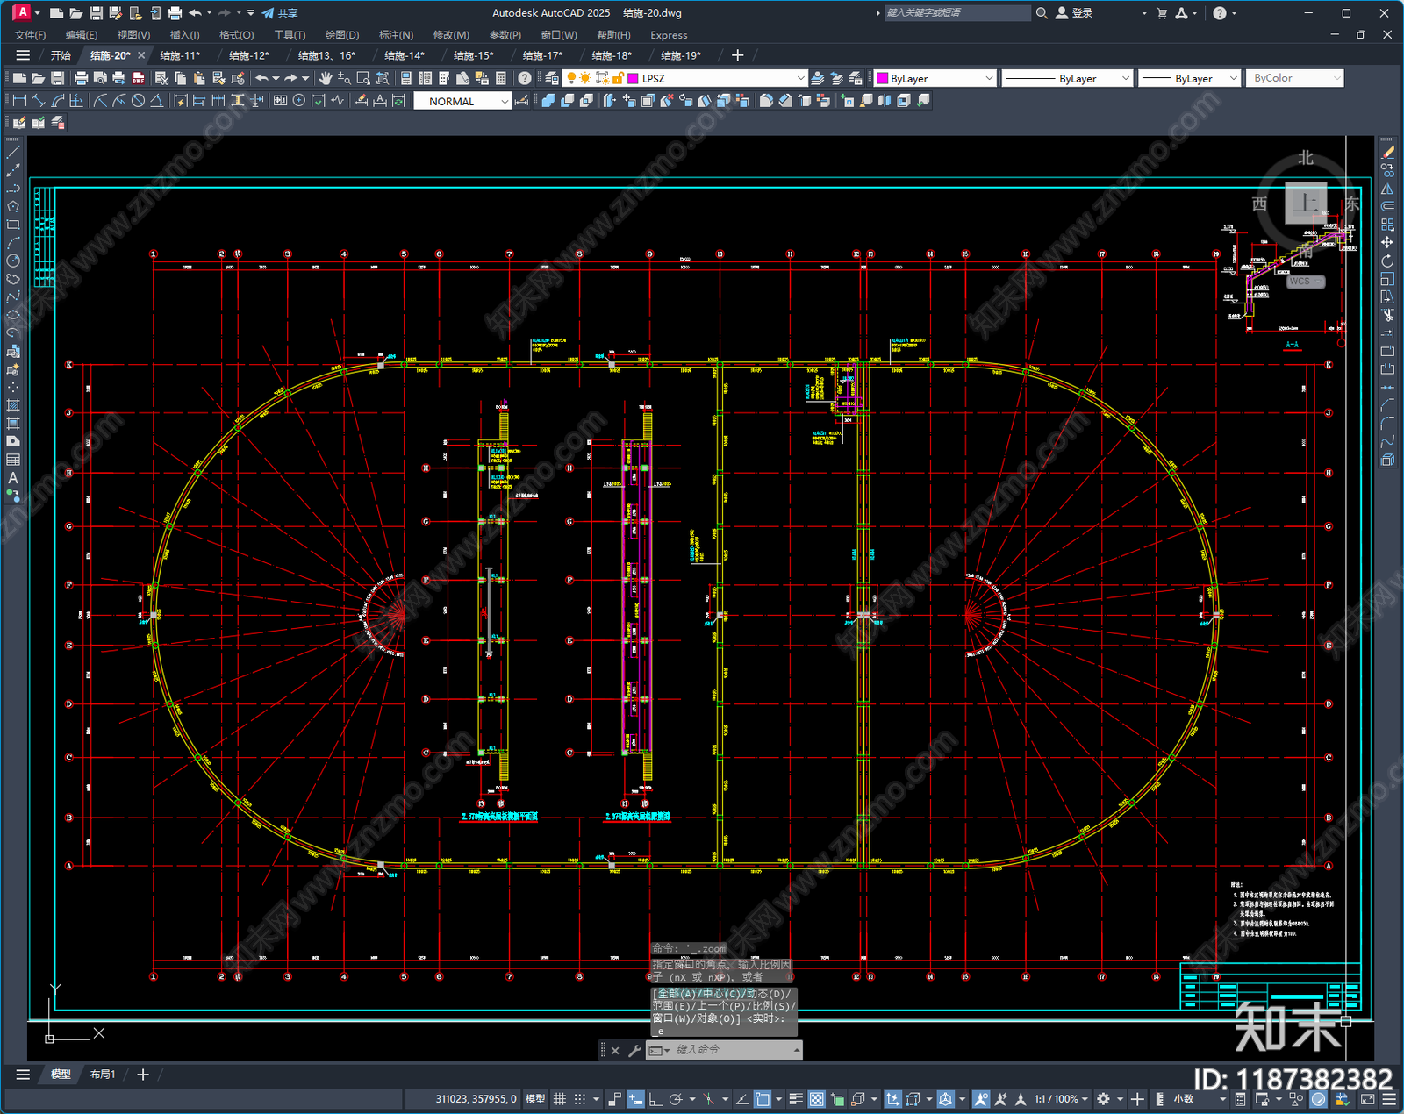
Task: Toggle snap mode in status bar
Action: (x=580, y=1099)
